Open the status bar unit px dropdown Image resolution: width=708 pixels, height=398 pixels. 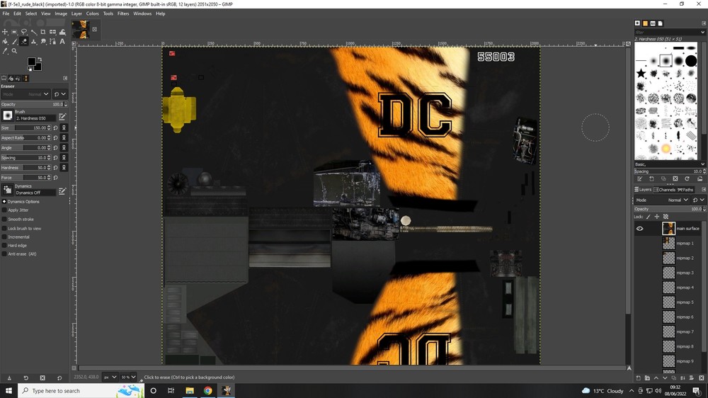click(x=110, y=377)
